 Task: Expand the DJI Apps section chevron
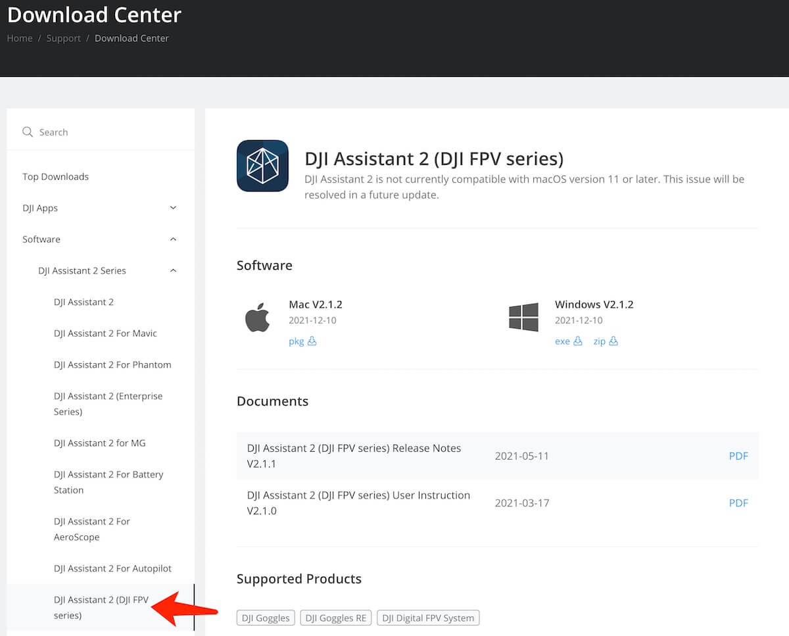coord(173,208)
